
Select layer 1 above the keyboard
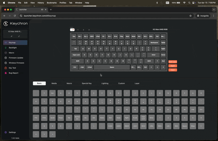tap(78, 30)
